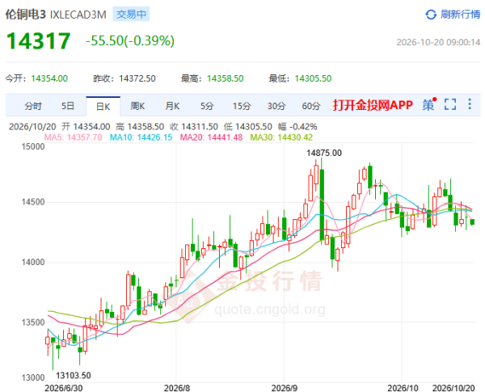The width and height of the screenshot is (485, 392).
Task: Click the 2026/9 date axis label
Action: (x=285, y=388)
